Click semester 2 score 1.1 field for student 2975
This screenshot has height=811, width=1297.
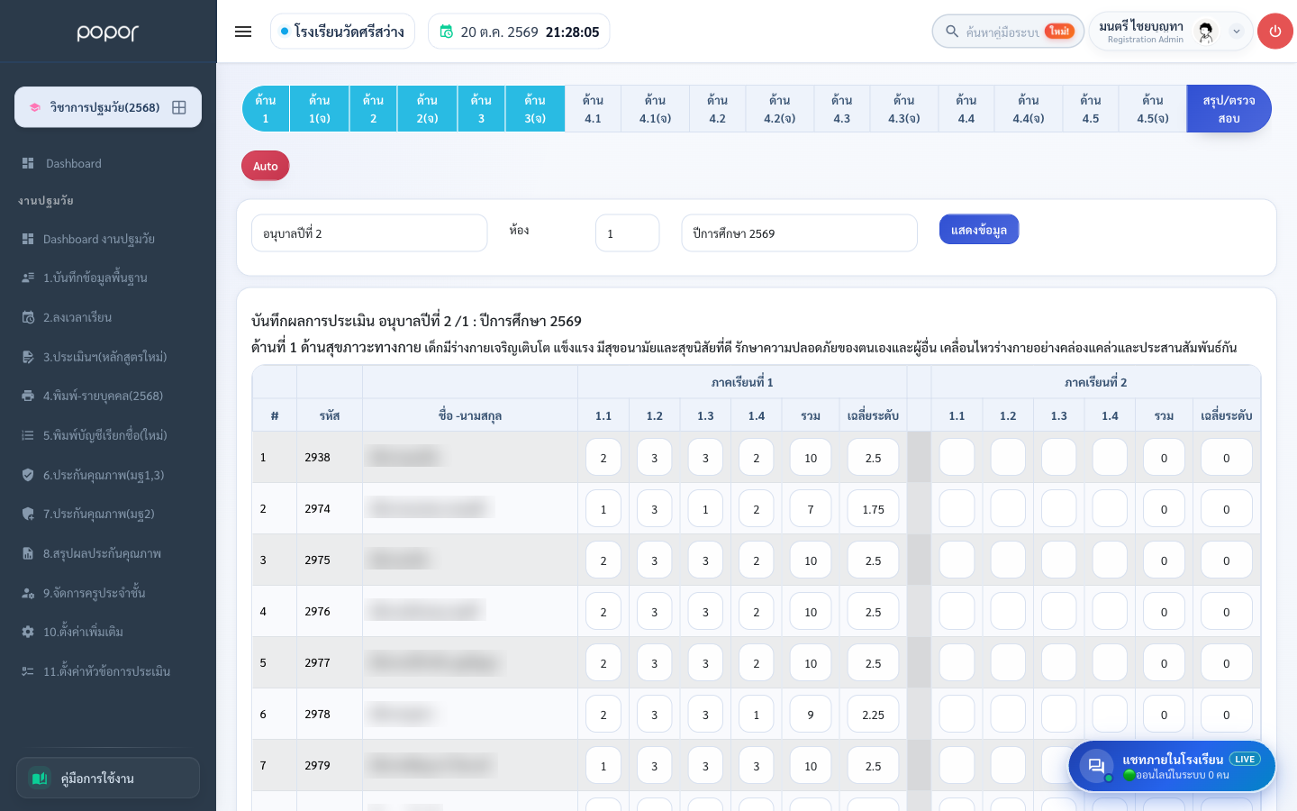(957, 560)
